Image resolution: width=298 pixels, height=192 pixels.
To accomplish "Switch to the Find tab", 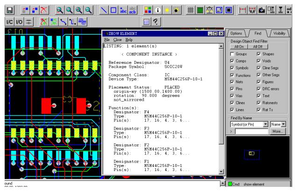I will point(258,34).
